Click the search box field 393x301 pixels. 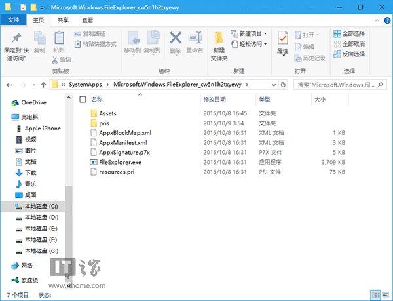(x=340, y=85)
